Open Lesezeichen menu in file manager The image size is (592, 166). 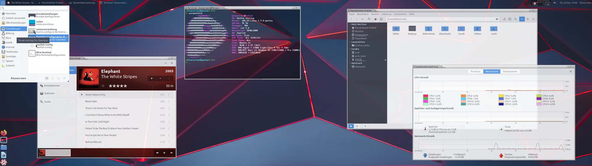(400, 14)
